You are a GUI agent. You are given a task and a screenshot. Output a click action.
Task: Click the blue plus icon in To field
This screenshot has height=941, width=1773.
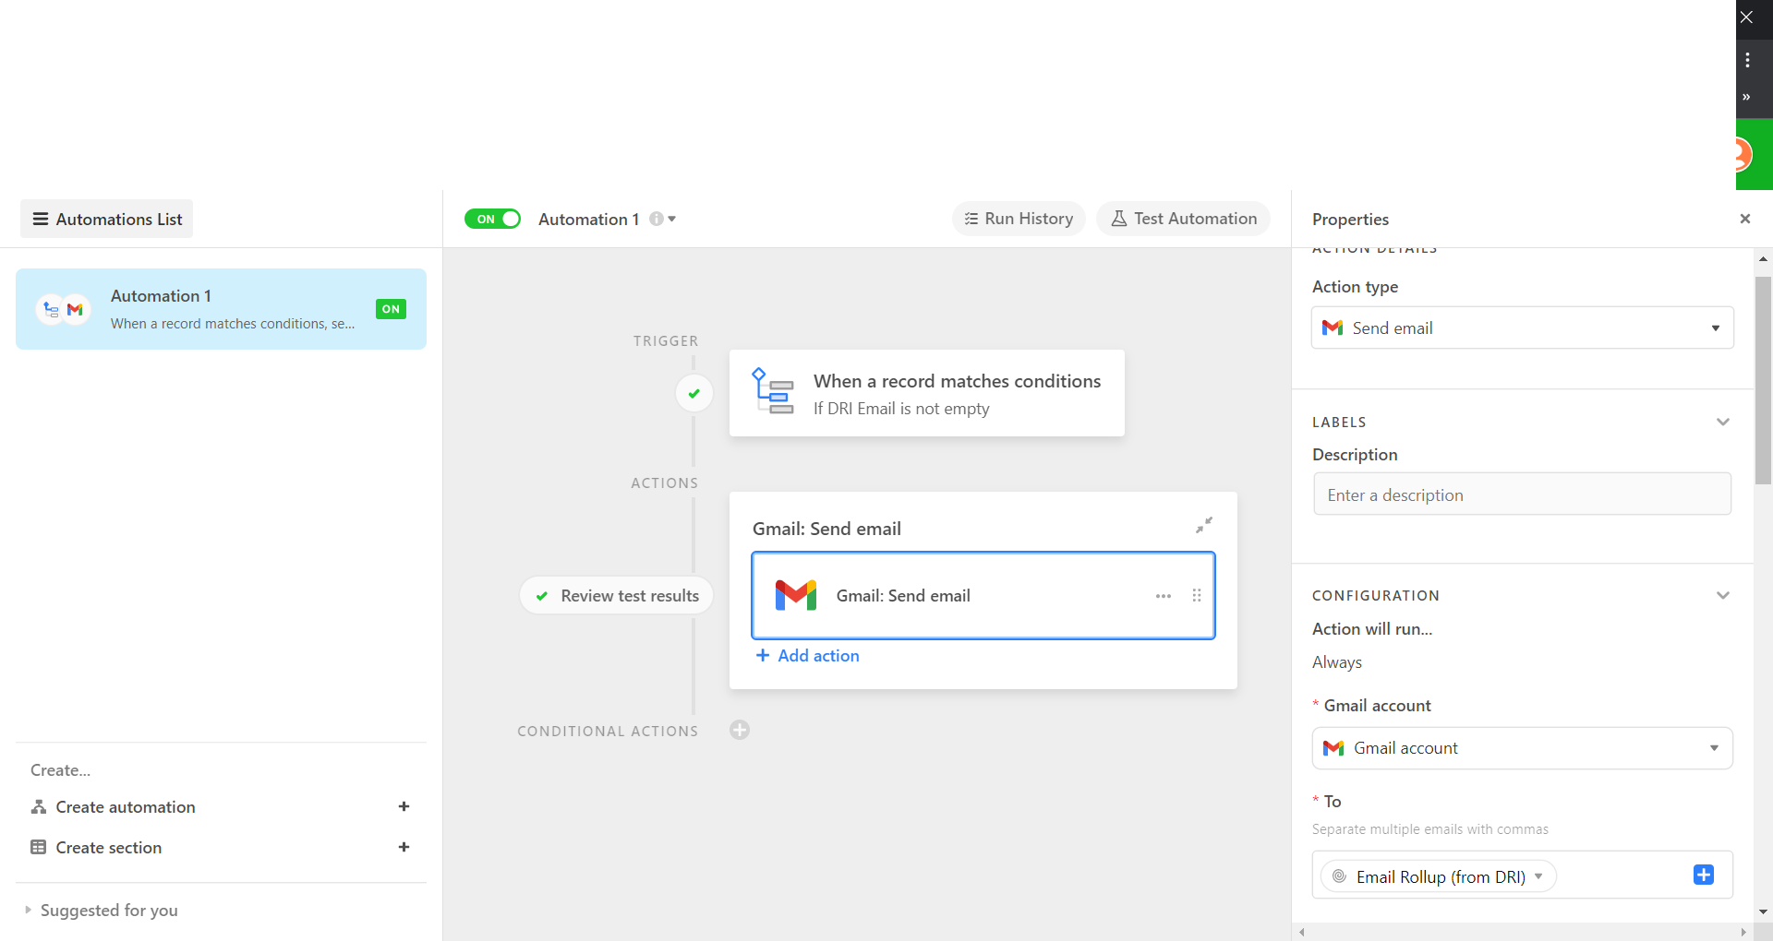click(x=1704, y=875)
